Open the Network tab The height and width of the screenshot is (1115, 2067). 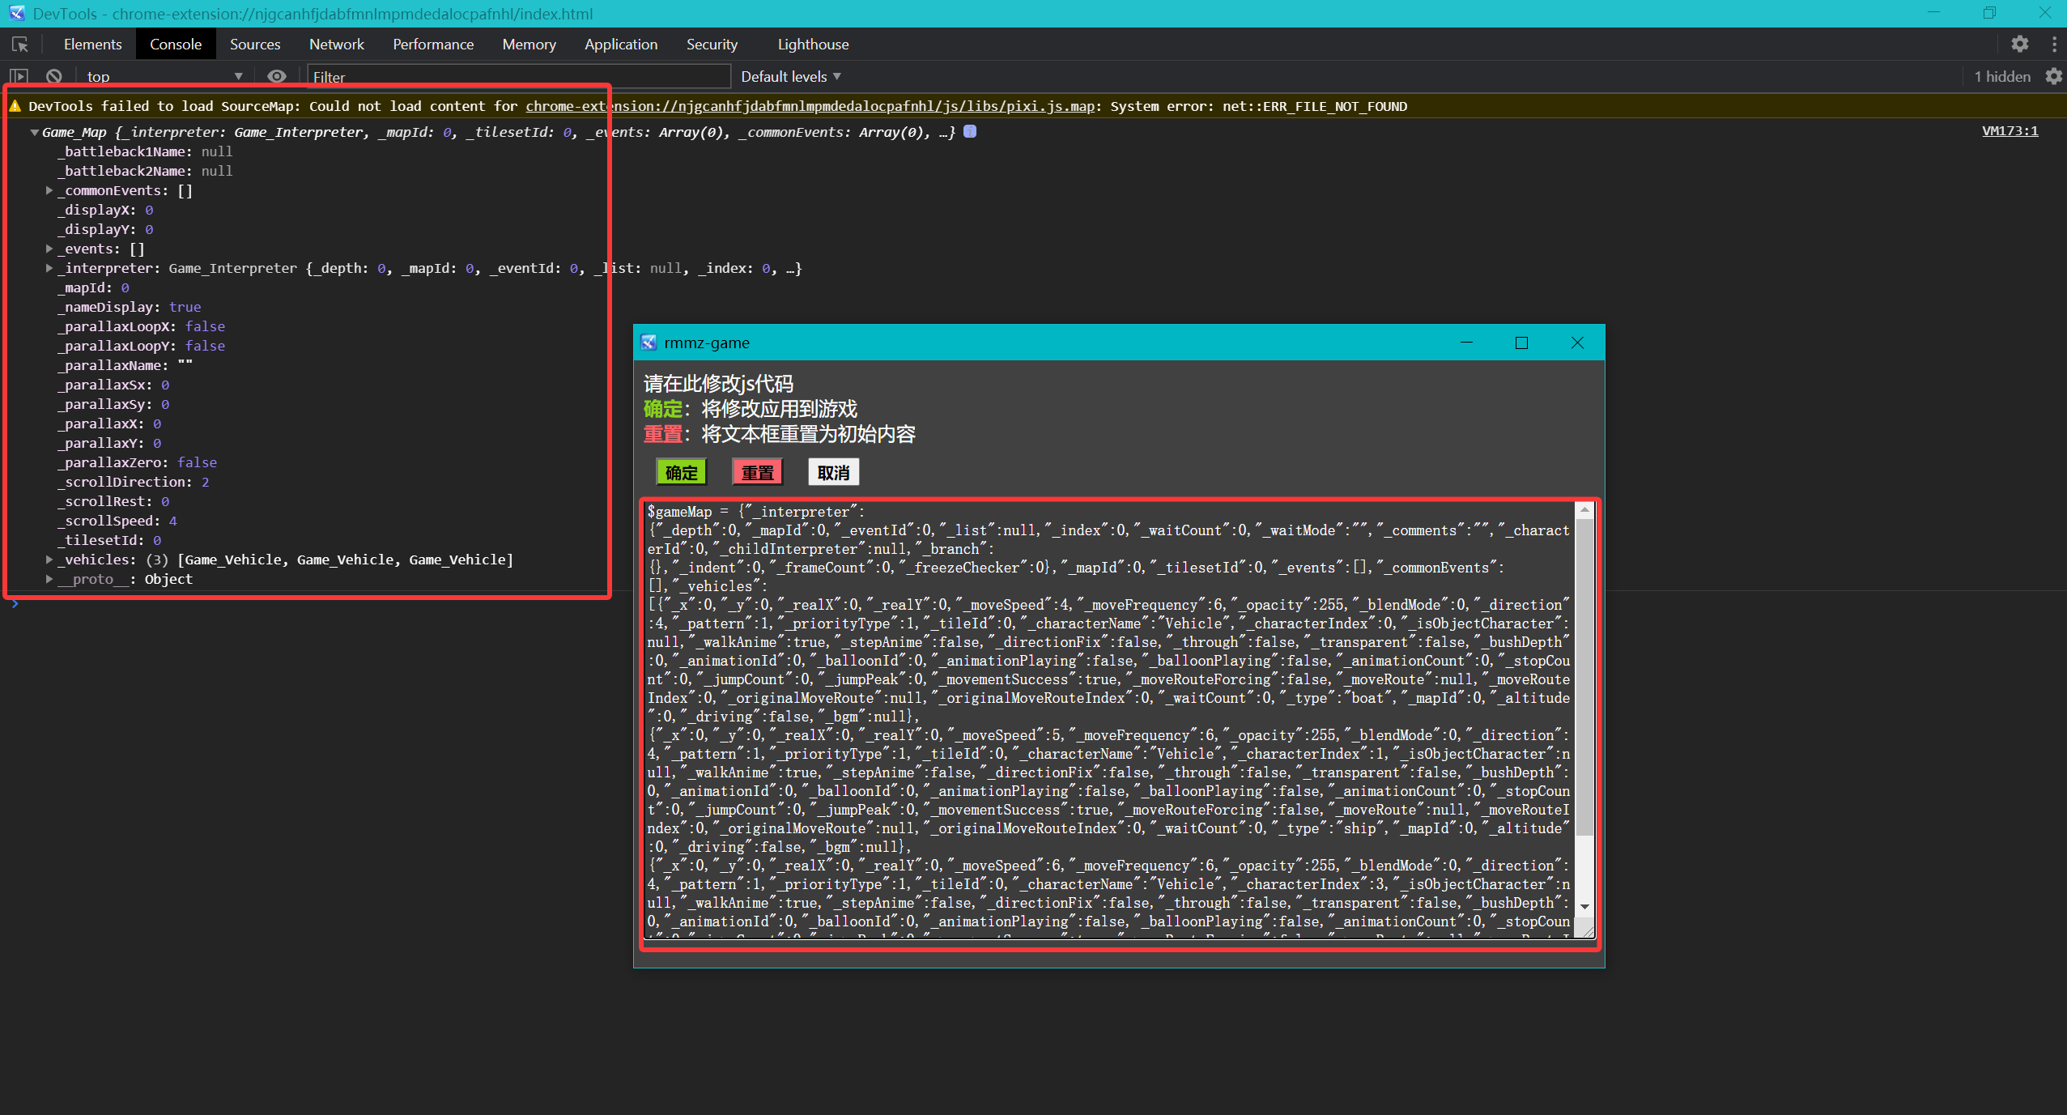[x=337, y=45]
